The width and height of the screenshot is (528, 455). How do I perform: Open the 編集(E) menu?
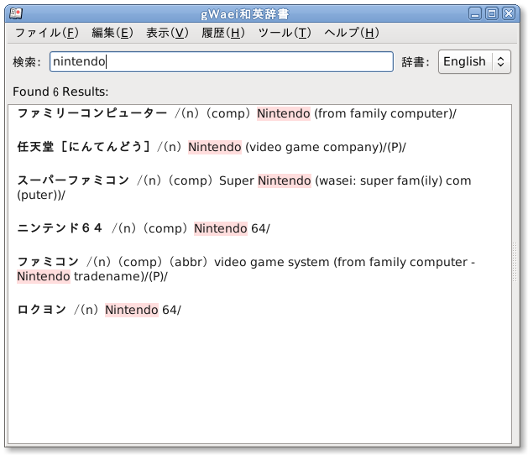[112, 33]
